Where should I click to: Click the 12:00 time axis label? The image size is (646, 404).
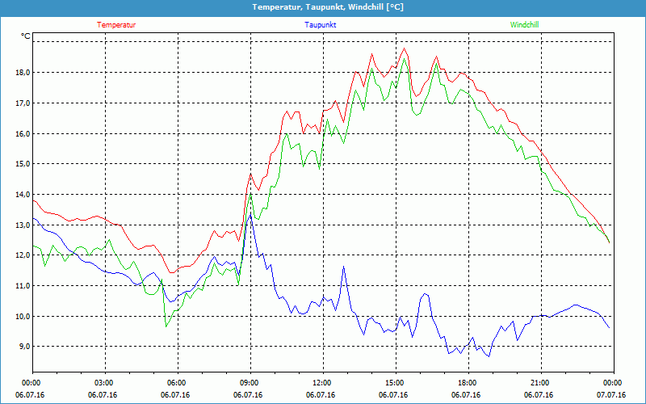pos(323,383)
